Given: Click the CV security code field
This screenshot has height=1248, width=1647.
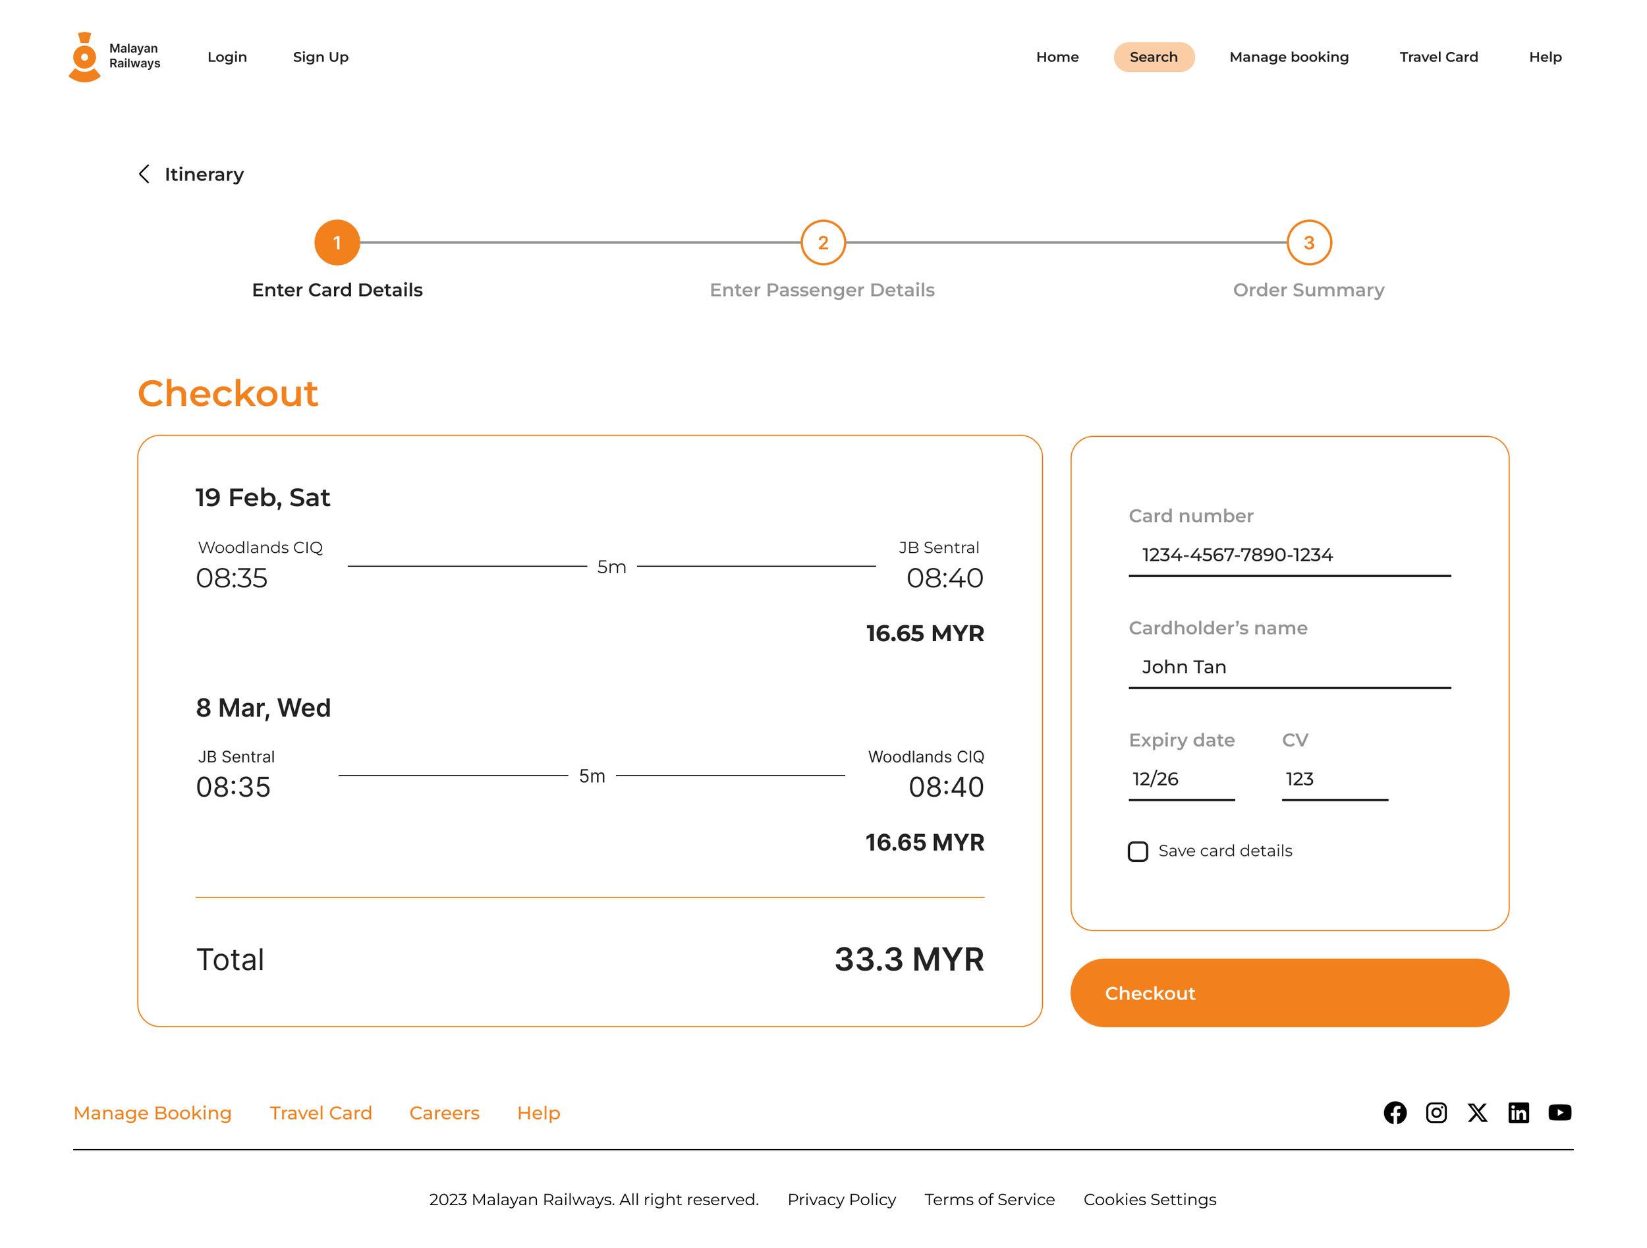Looking at the screenshot, I should click(x=1334, y=780).
